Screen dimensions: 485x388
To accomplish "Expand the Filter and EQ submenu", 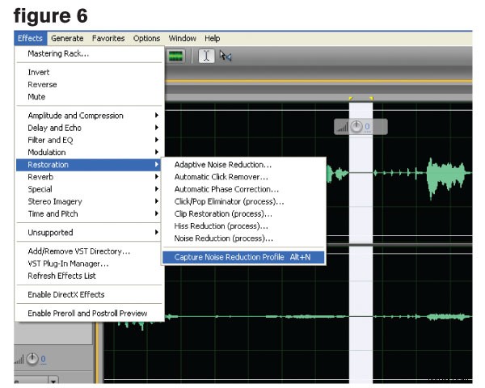I will pyautogui.click(x=89, y=140).
